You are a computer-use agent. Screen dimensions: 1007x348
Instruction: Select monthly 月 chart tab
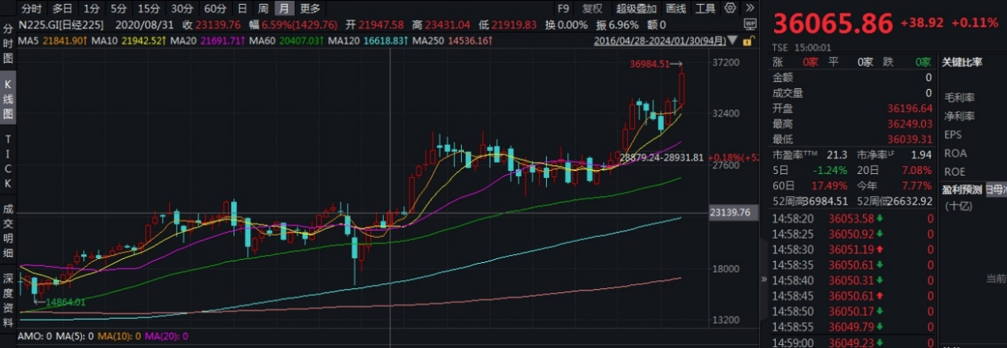(283, 9)
